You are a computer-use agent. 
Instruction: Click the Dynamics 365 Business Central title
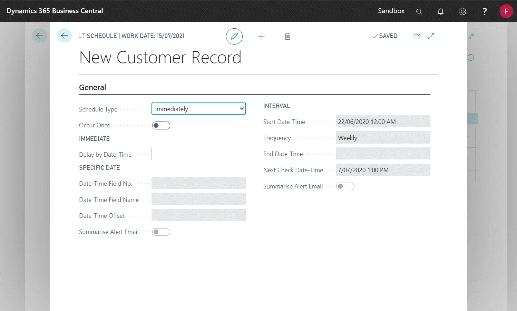pyautogui.click(x=55, y=11)
